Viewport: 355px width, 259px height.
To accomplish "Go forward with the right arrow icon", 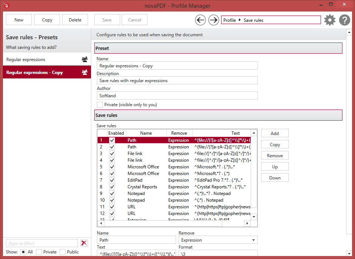I will point(213,20).
